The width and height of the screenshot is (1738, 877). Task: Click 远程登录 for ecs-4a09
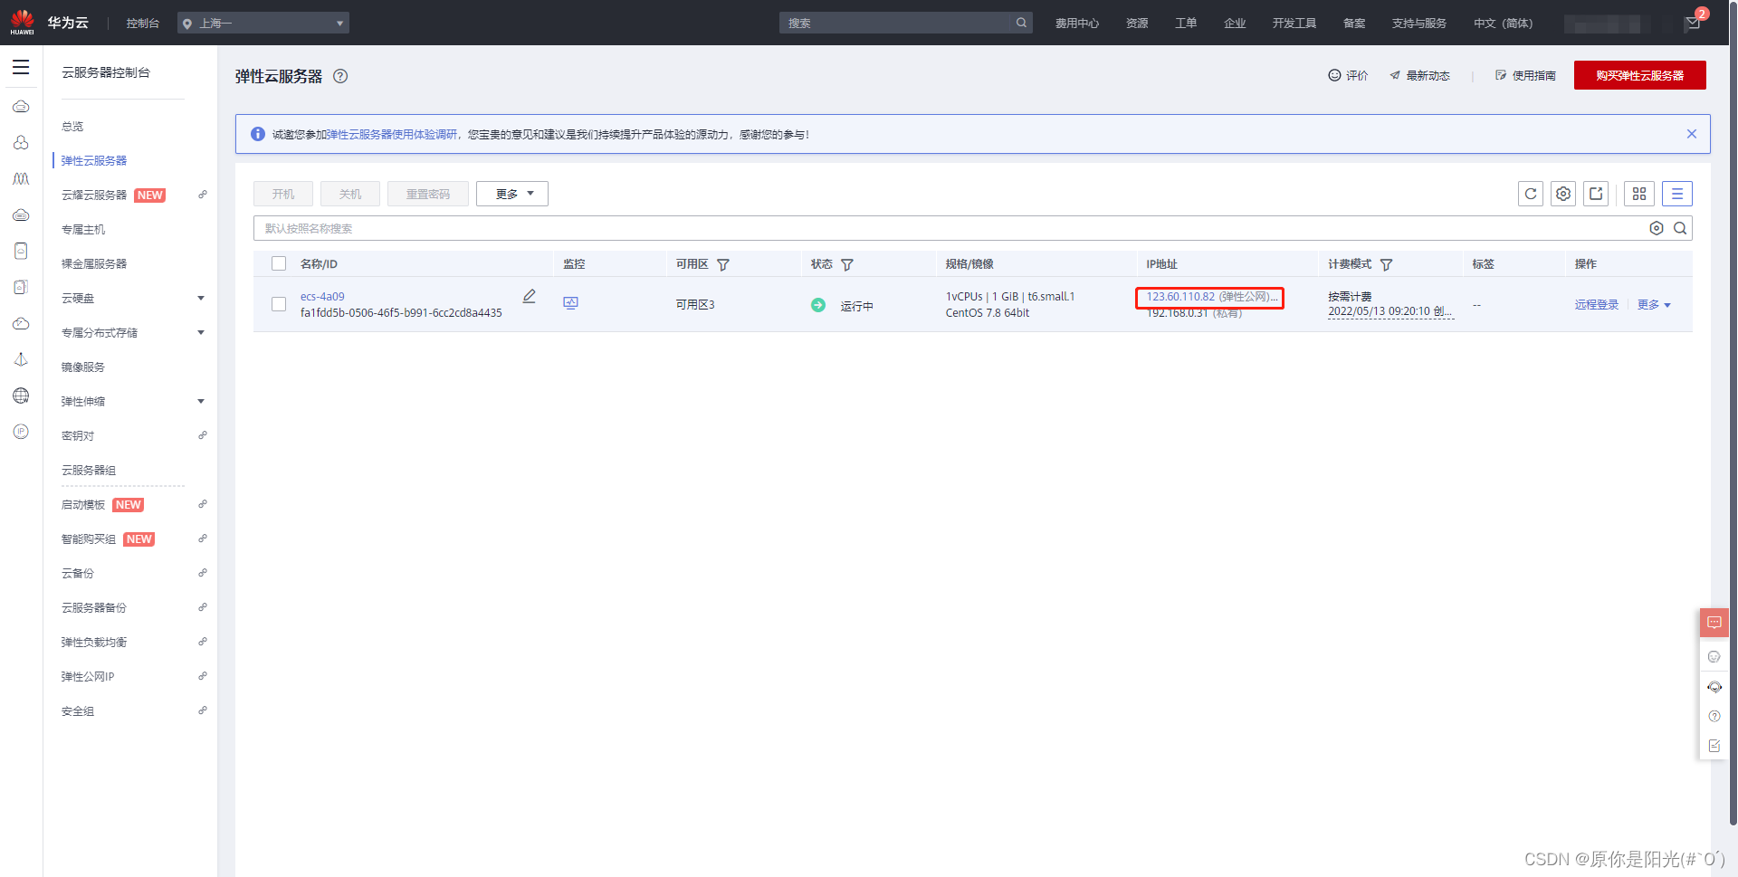pyautogui.click(x=1597, y=305)
